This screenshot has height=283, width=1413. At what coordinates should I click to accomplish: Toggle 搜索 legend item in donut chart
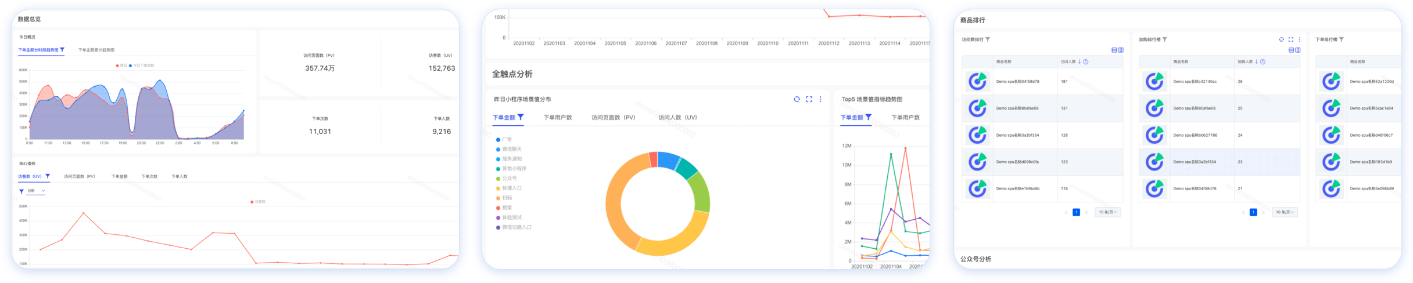coord(504,208)
